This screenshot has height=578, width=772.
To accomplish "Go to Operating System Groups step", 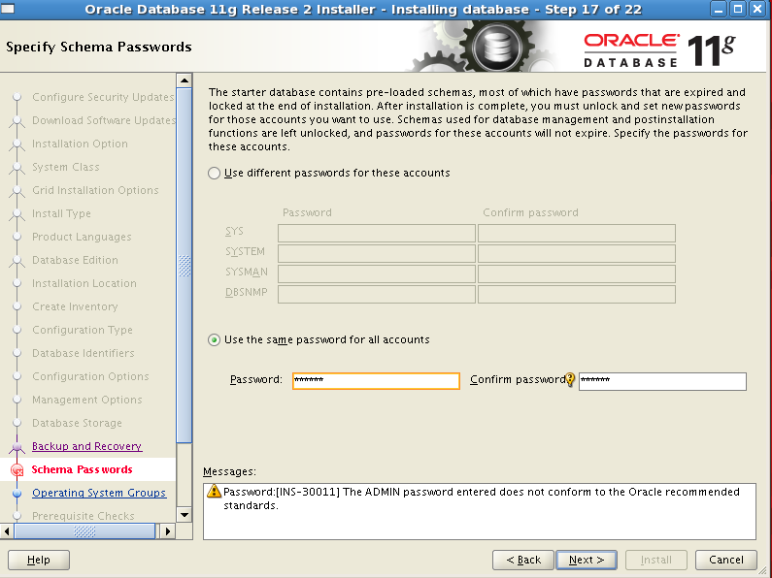I will (x=99, y=493).
